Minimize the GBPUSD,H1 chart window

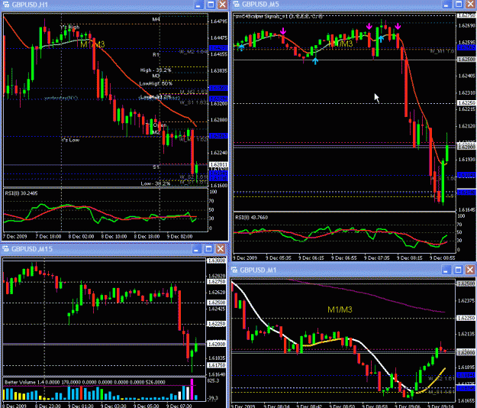(198, 5)
